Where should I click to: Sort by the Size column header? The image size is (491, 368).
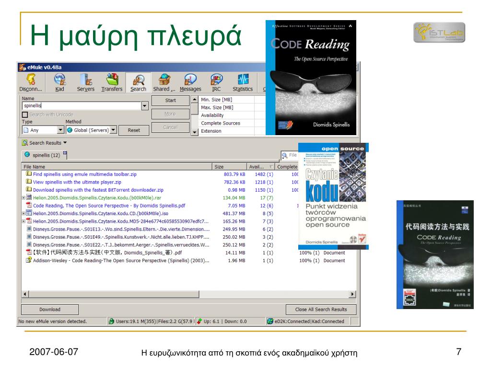click(x=229, y=166)
